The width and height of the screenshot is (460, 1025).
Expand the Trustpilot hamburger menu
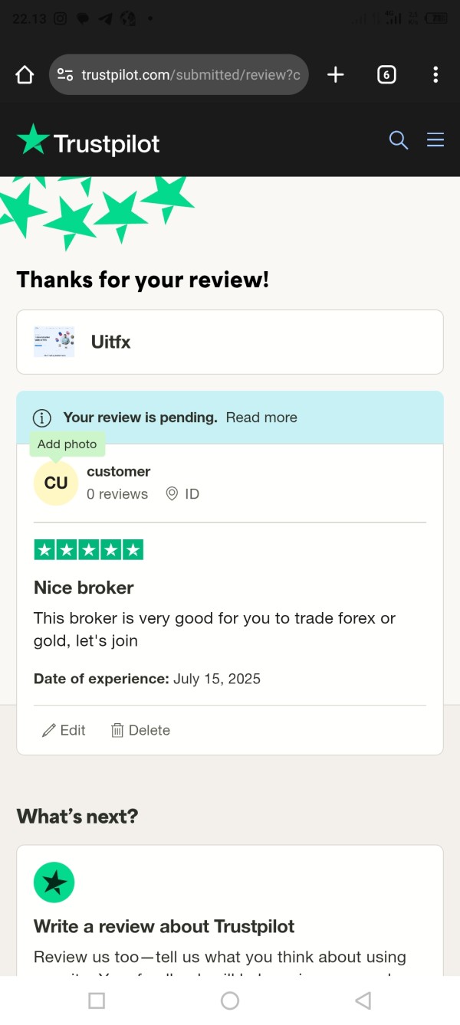(435, 140)
